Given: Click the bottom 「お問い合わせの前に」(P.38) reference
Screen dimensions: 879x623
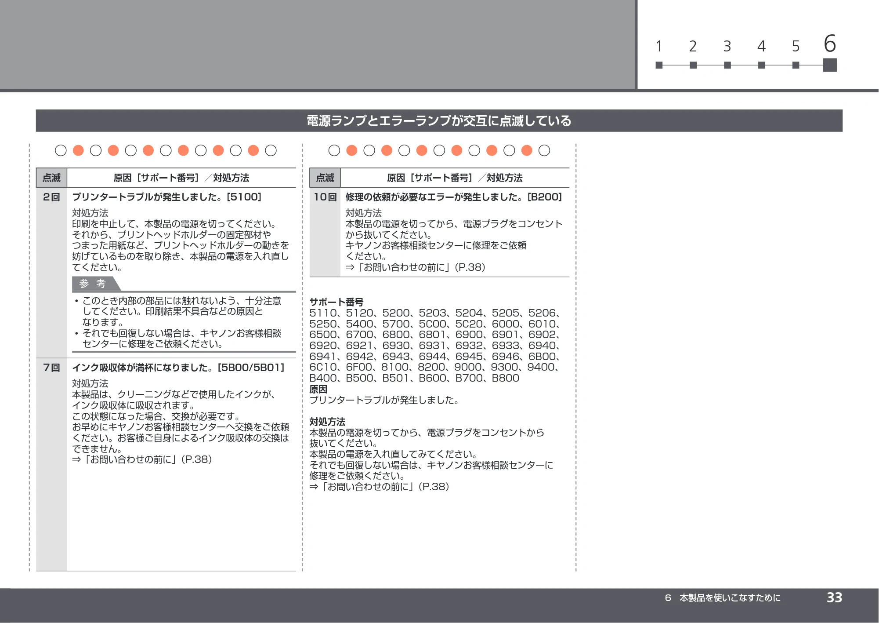Looking at the screenshot, I should click(x=380, y=487).
